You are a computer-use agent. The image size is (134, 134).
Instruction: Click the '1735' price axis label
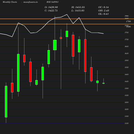coord(126,39)
